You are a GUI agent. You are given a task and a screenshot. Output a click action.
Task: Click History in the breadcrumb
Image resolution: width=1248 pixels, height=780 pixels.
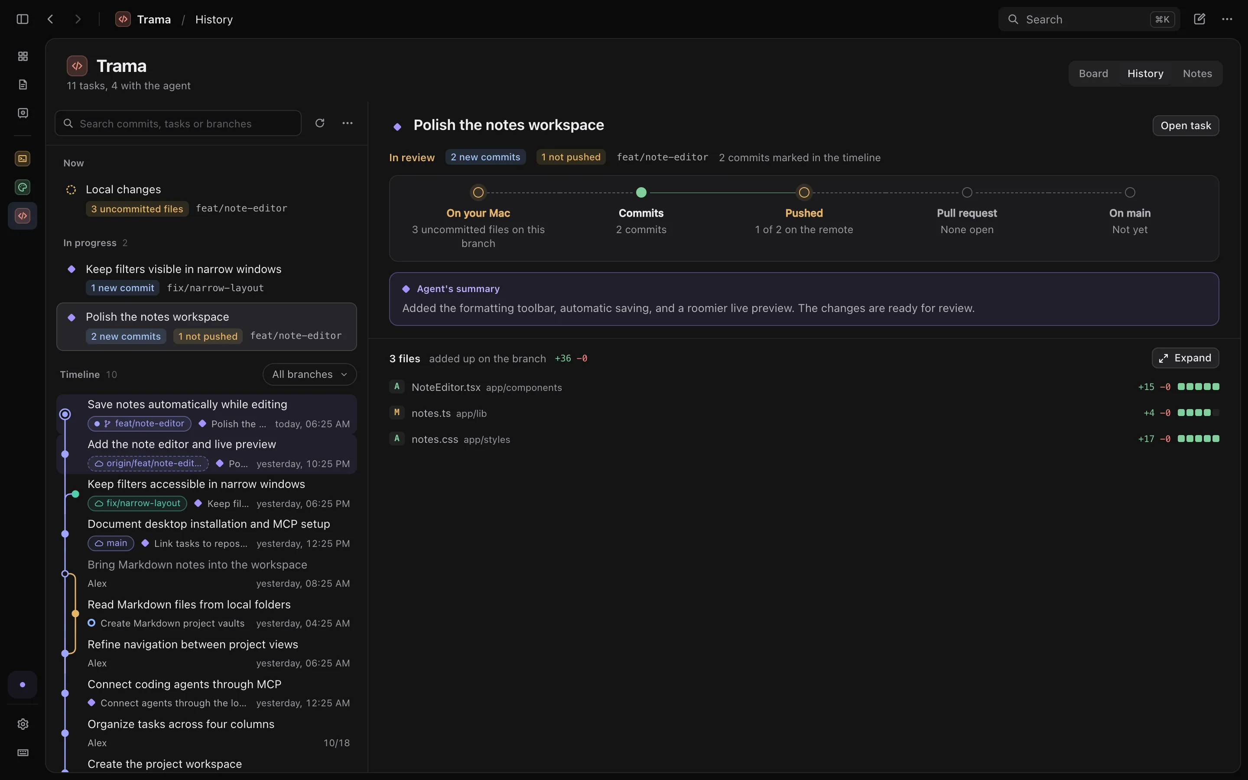214,19
